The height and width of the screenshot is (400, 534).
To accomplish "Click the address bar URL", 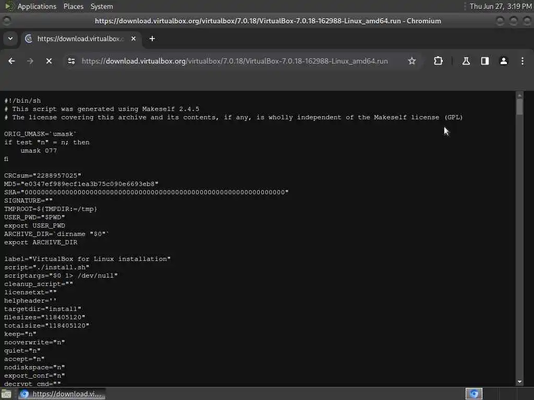I will [235, 61].
